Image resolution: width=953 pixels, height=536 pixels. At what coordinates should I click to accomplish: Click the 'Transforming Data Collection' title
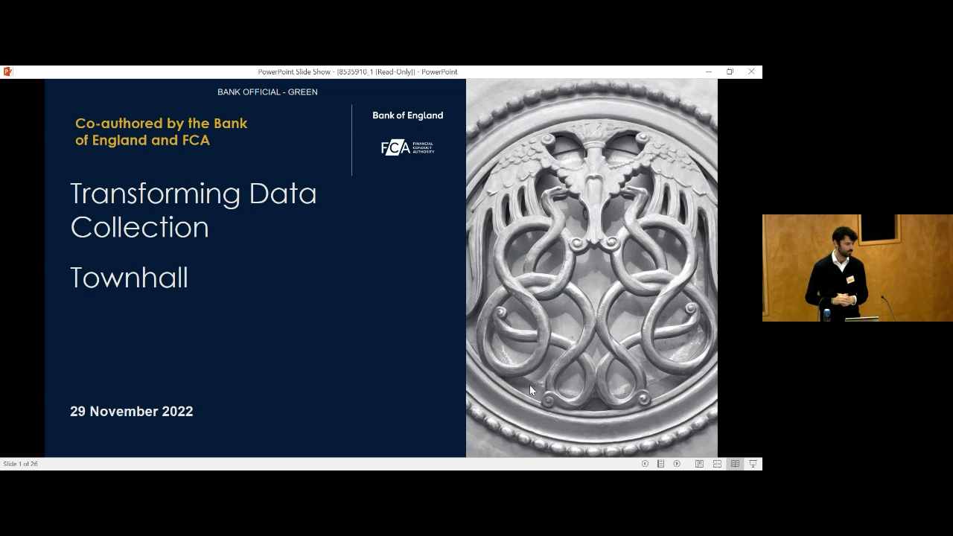(194, 210)
